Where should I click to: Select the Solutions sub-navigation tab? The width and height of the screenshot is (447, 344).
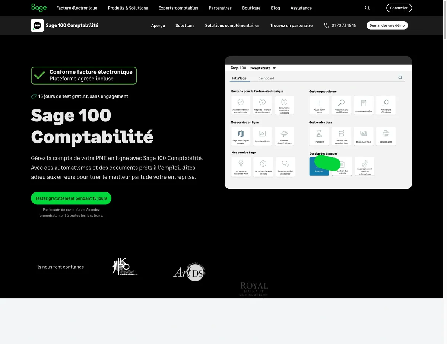(x=185, y=25)
